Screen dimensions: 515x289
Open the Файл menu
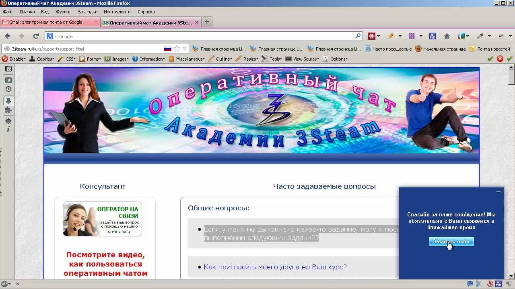click(x=8, y=12)
